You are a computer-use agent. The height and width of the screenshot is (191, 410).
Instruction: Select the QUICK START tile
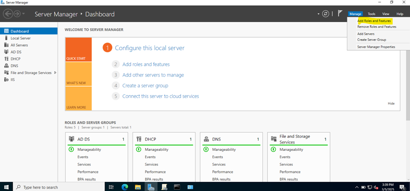coord(79,49)
